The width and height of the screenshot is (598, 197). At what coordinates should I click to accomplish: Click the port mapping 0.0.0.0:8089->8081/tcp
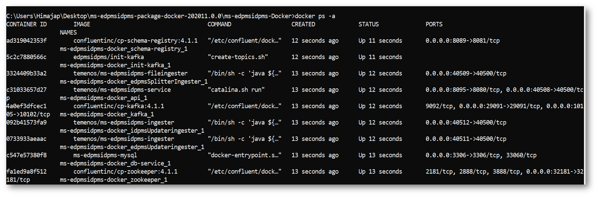tap(462, 41)
